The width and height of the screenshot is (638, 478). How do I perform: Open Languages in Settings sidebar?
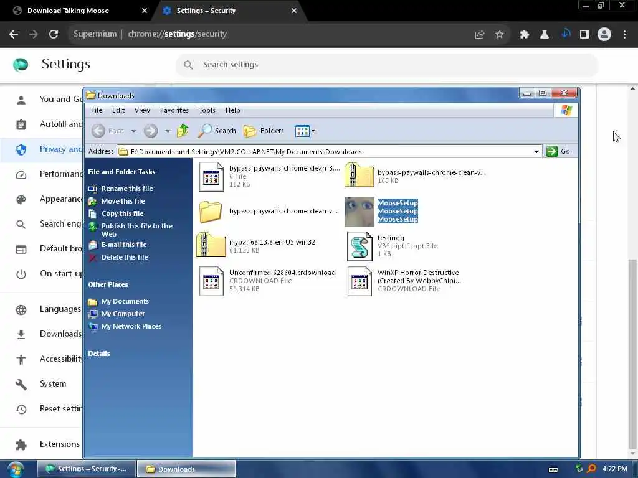pos(60,309)
